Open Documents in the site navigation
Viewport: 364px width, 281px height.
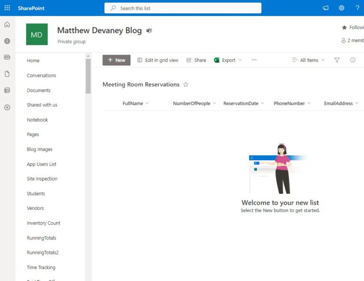pyautogui.click(x=38, y=90)
